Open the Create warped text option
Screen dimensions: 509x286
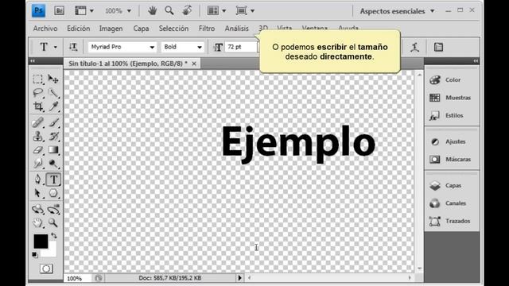(x=414, y=47)
